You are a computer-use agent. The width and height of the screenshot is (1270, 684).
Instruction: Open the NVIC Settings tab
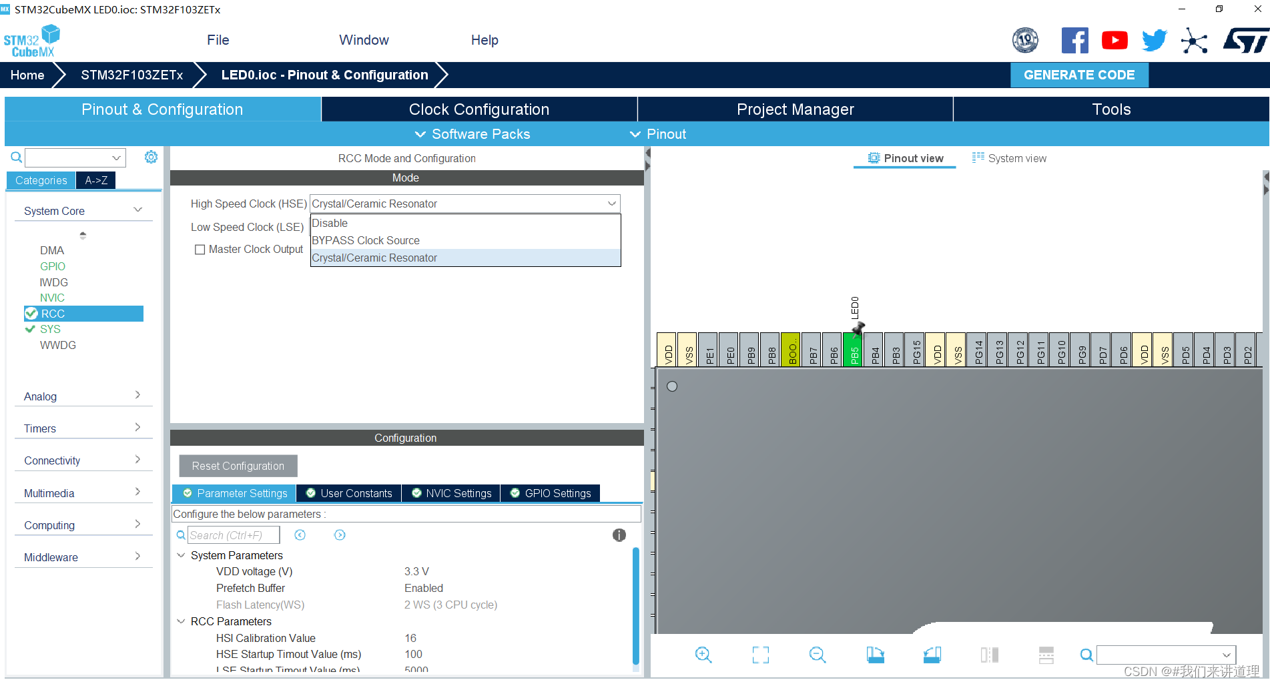click(x=451, y=493)
